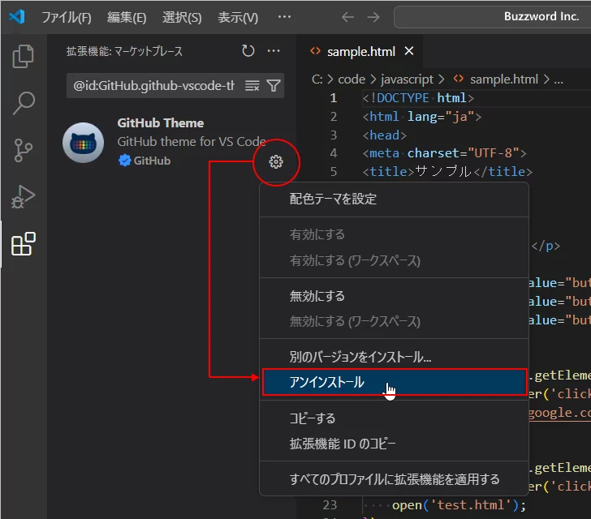This screenshot has width=591, height=519.
Task: Click the VS Code logo icon
Action: pyautogui.click(x=17, y=17)
